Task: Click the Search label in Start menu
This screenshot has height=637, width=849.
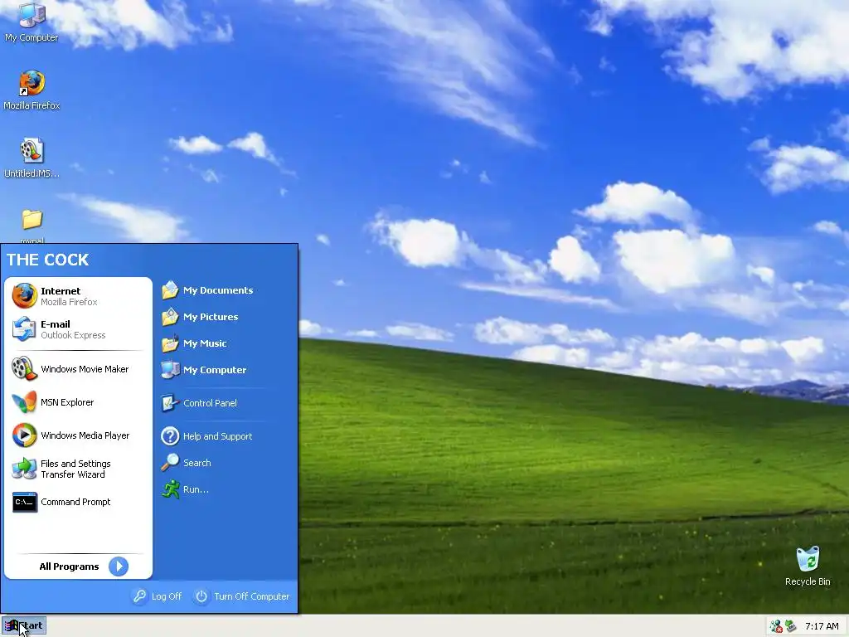Action: [x=197, y=463]
